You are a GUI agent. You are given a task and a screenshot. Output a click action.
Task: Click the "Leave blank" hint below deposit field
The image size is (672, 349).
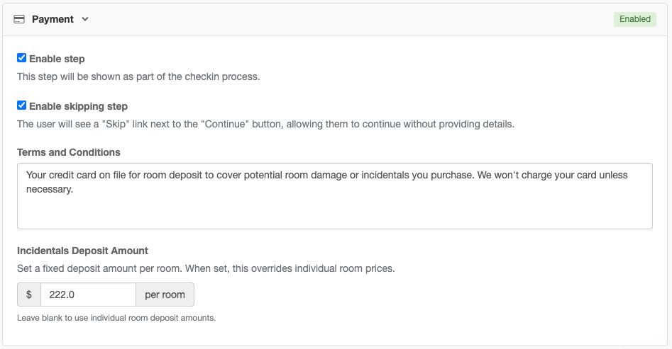point(116,318)
